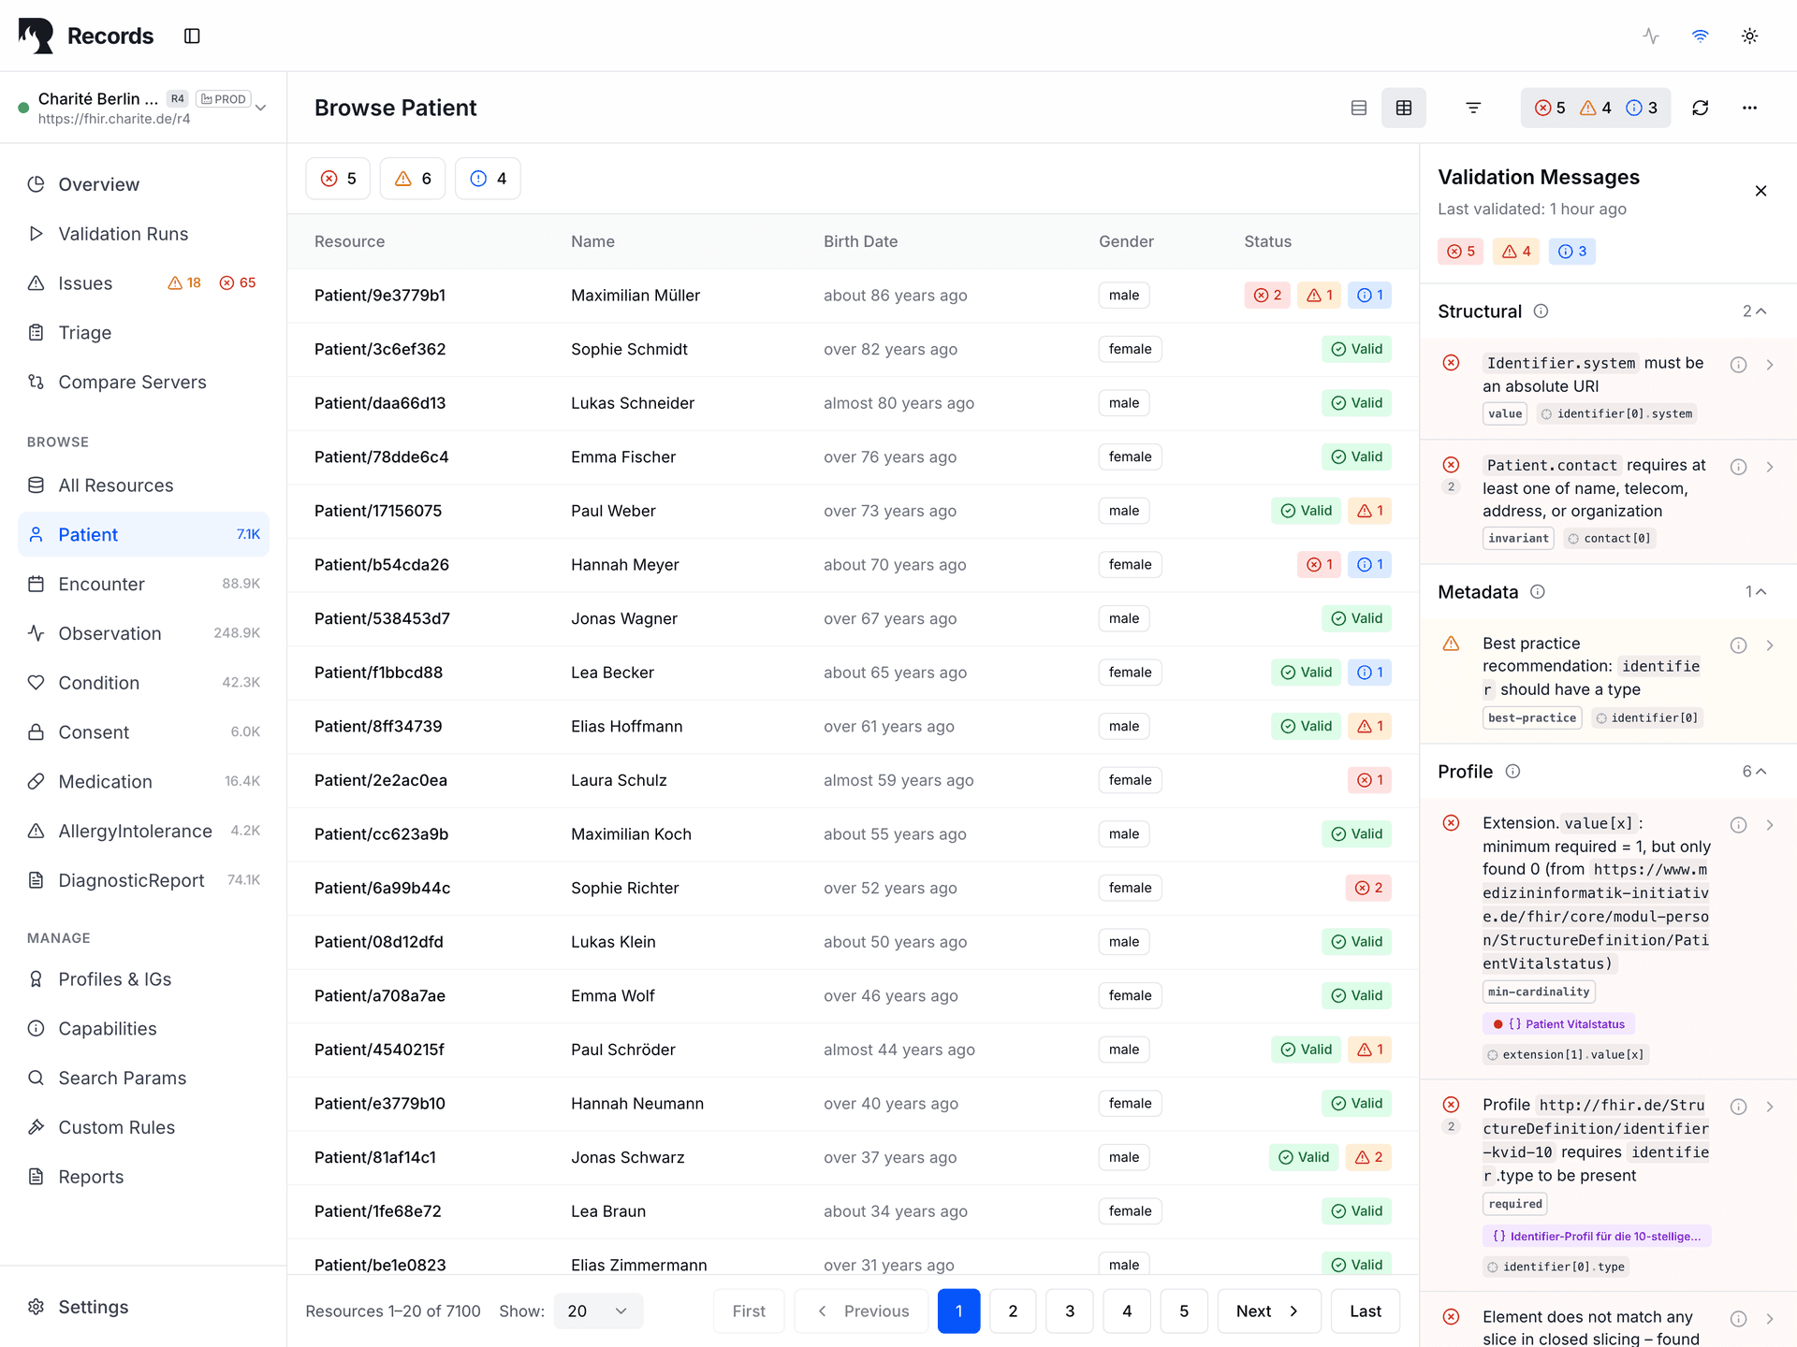
Task: Open the Show results per page dropdown
Action: pyautogui.click(x=597, y=1311)
